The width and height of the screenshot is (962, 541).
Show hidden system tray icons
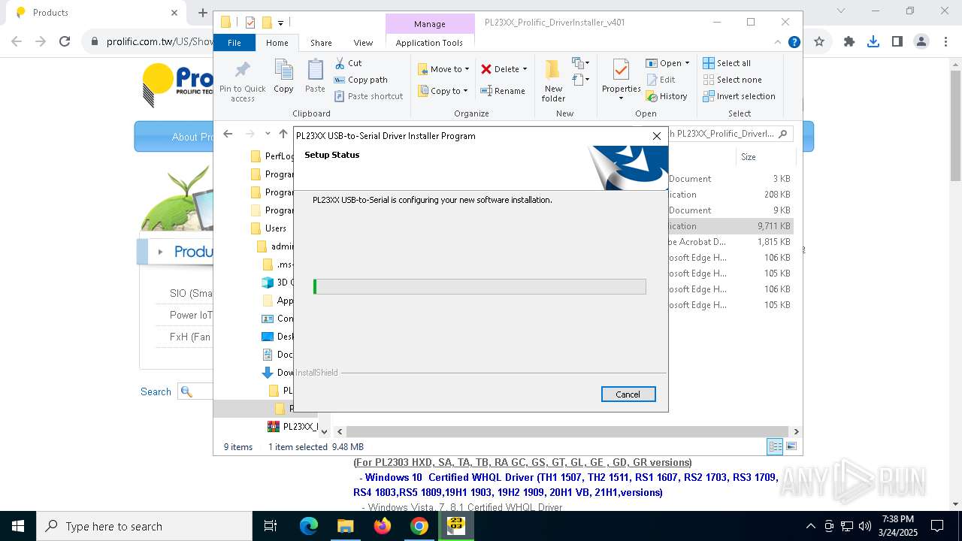pyautogui.click(x=810, y=526)
